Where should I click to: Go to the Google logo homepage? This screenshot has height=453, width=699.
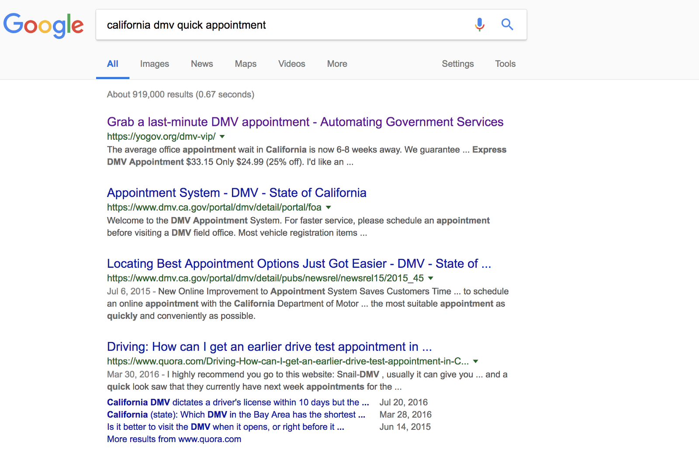click(44, 25)
